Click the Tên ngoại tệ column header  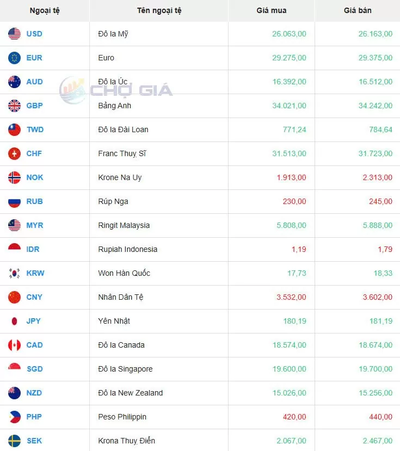(x=159, y=10)
